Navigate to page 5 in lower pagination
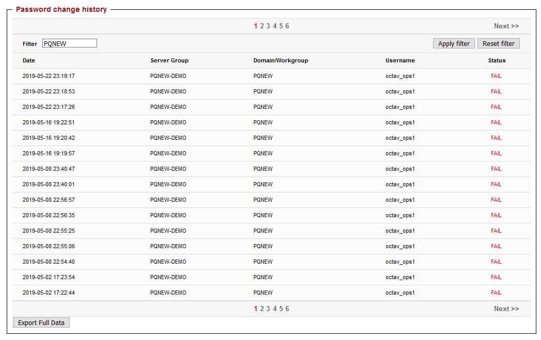Viewport: 541px width, 340px height. [281, 309]
